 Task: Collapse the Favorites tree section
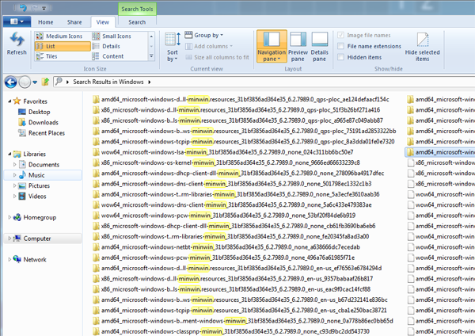point(9,101)
